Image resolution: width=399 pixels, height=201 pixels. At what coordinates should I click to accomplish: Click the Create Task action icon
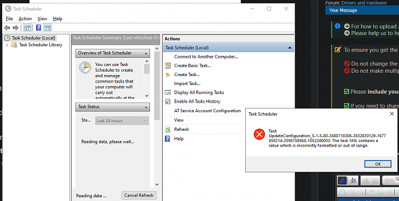pyautogui.click(x=168, y=75)
